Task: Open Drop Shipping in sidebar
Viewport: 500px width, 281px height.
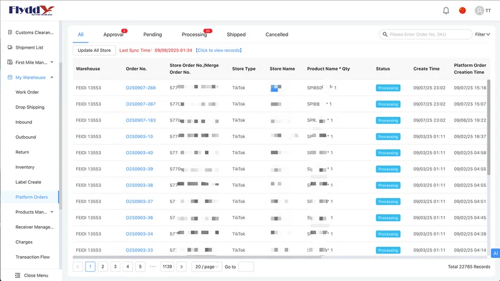Action: click(30, 107)
